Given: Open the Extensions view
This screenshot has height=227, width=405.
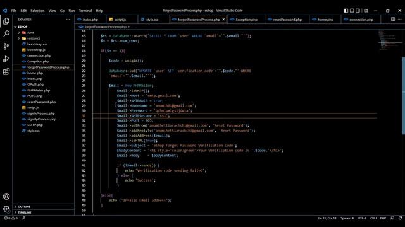Looking at the screenshot, I should (x=6, y=71).
